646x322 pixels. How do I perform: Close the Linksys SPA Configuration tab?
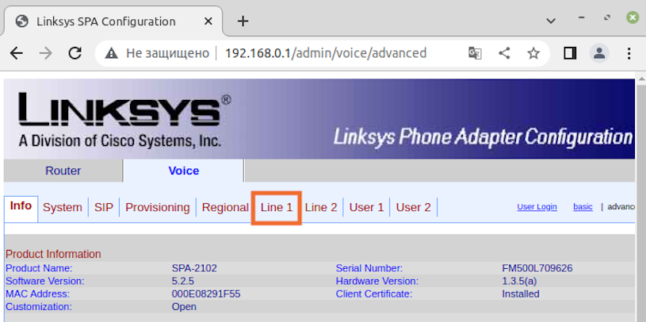[x=208, y=21]
